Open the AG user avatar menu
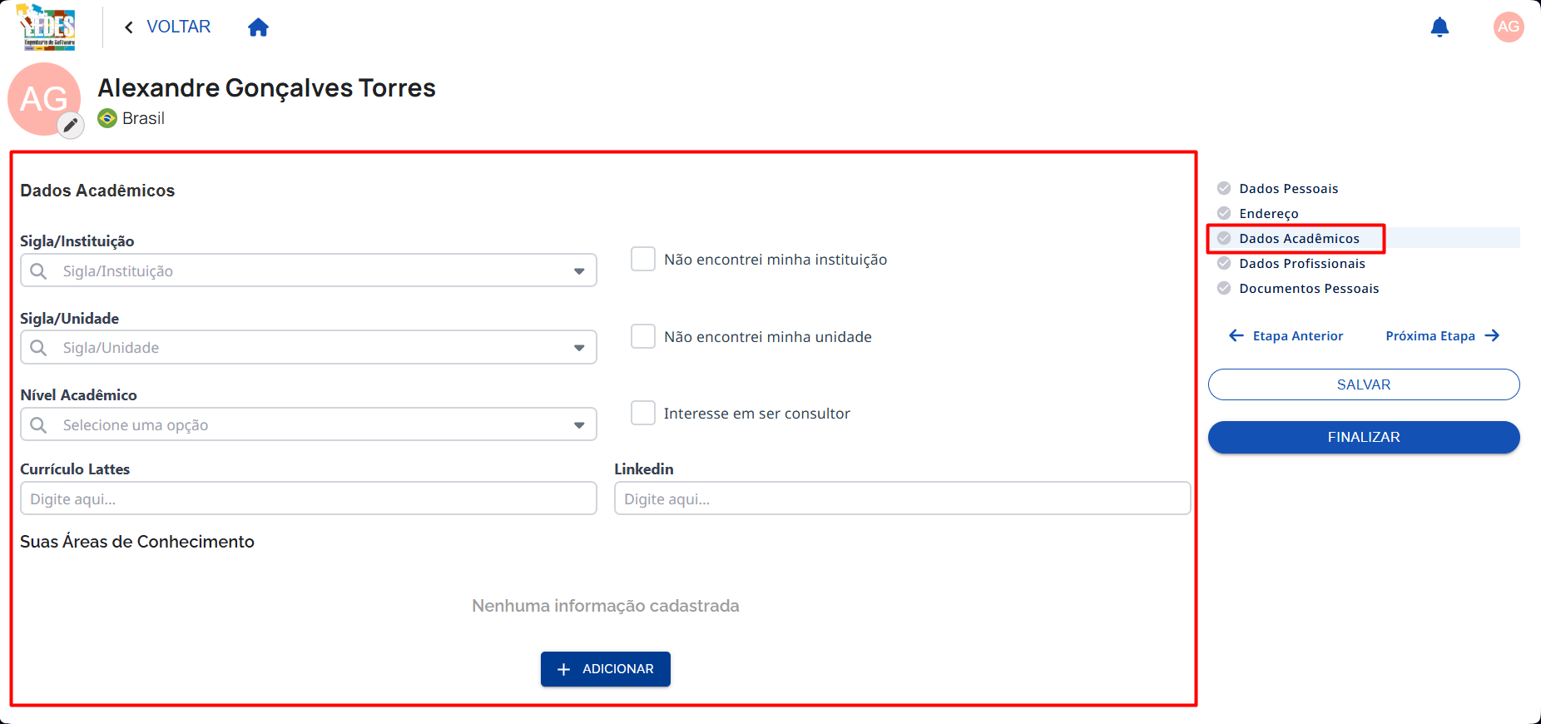The height and width of the screenshot is (724, 1541). pyautogui.click(x=1509, y=27)
